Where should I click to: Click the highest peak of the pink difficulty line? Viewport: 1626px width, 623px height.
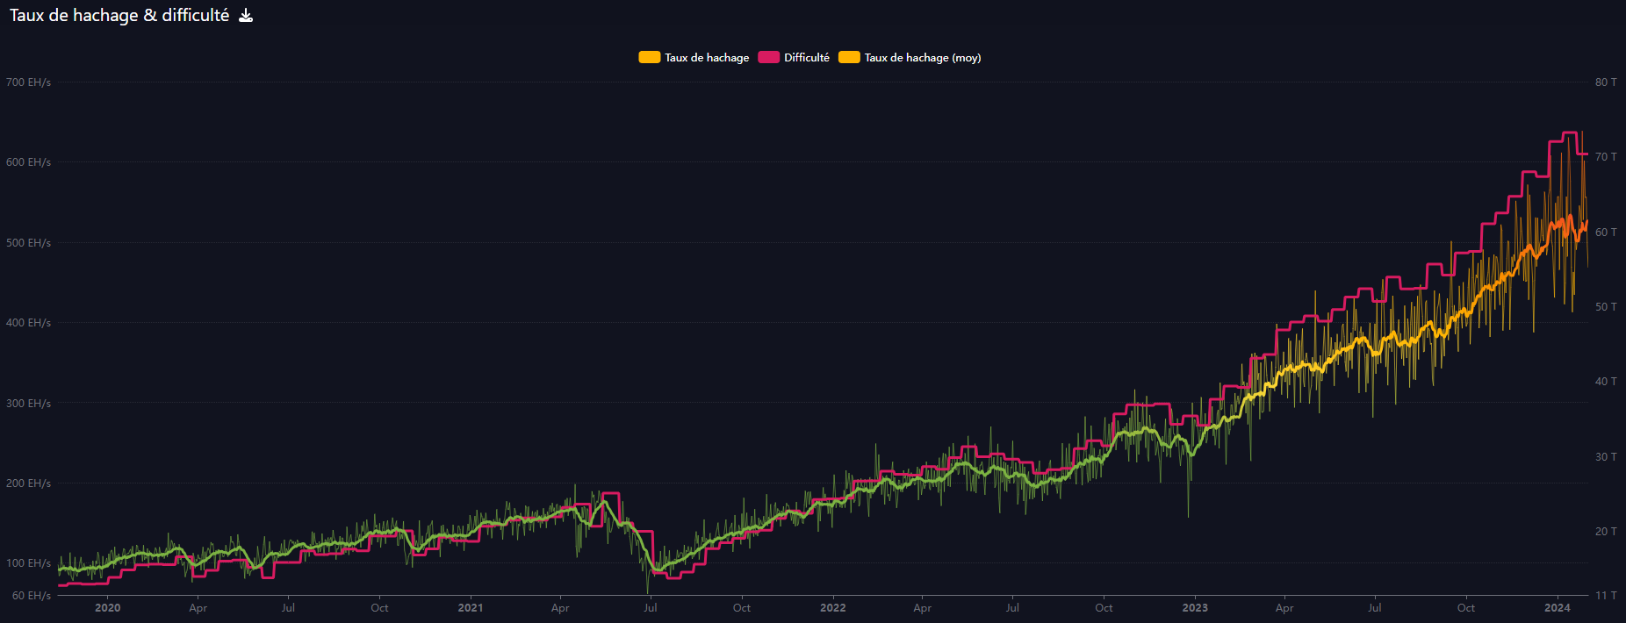(1571, 132)
